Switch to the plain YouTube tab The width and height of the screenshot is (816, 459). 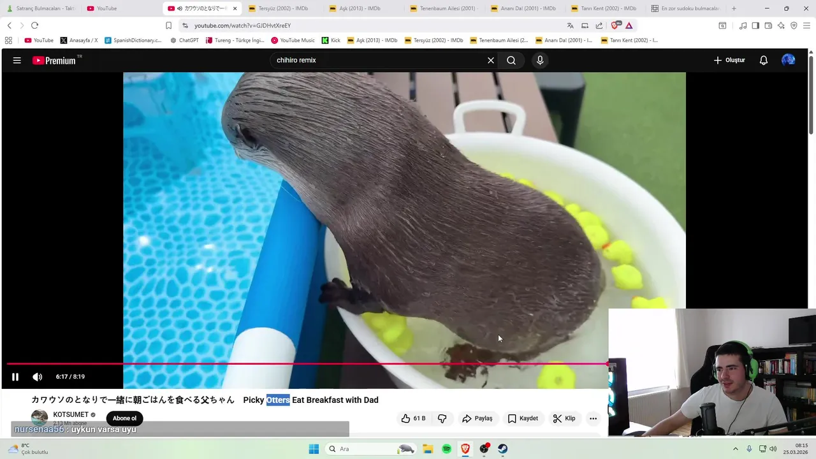pyautogui.click(x=121, y=8)
